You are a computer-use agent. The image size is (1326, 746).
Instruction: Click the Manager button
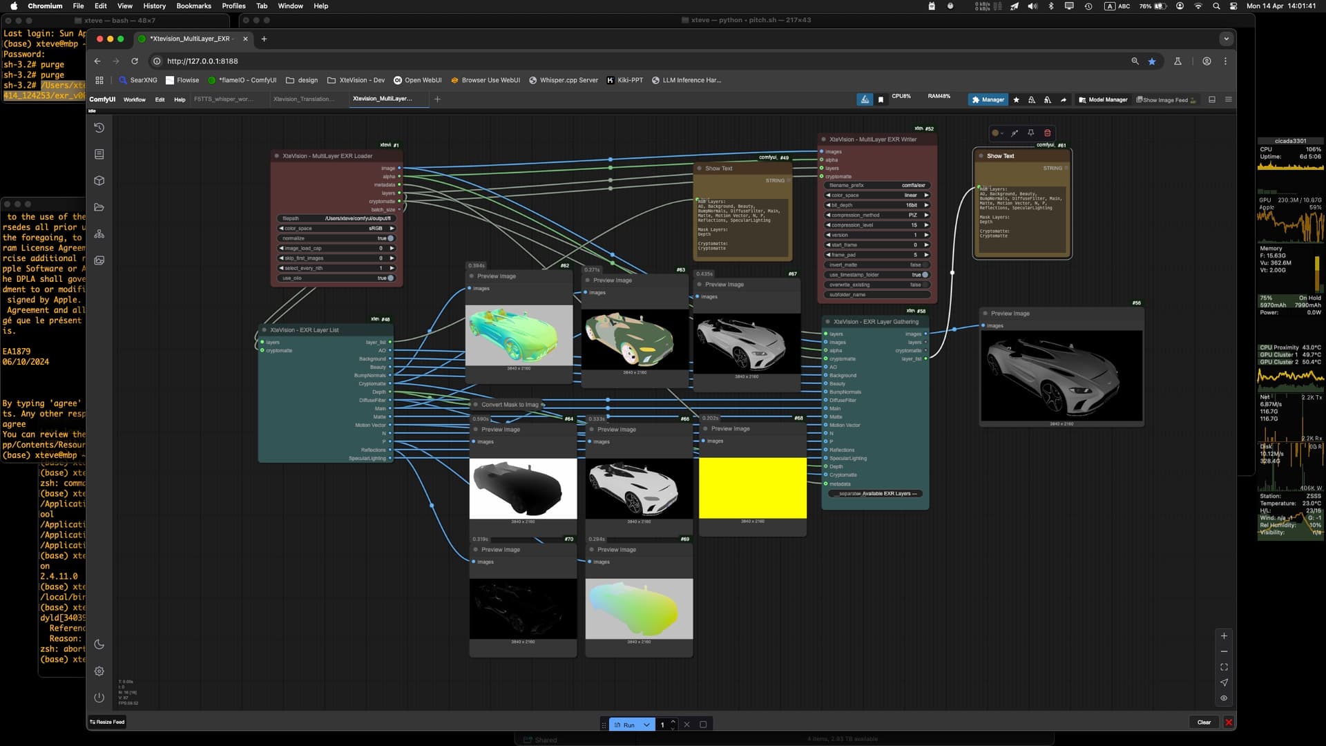[988, 99]
